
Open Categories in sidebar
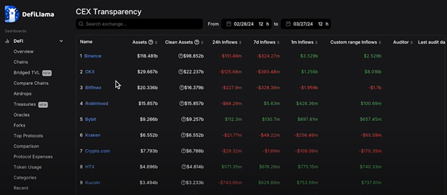25,178
